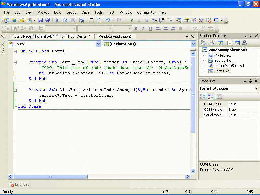
Task: Open the Form1 class name dropdown
Action: [98, 44]
